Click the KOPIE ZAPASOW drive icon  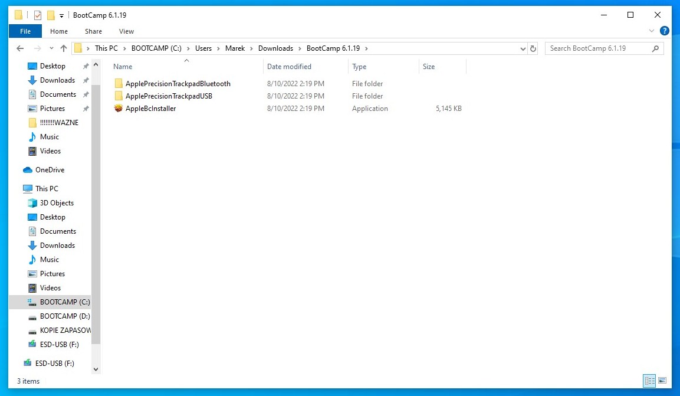click(32, 331)
